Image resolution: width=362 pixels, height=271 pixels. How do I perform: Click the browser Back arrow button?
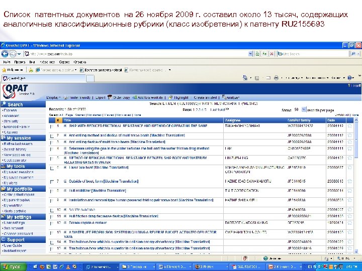click(5, 54)
